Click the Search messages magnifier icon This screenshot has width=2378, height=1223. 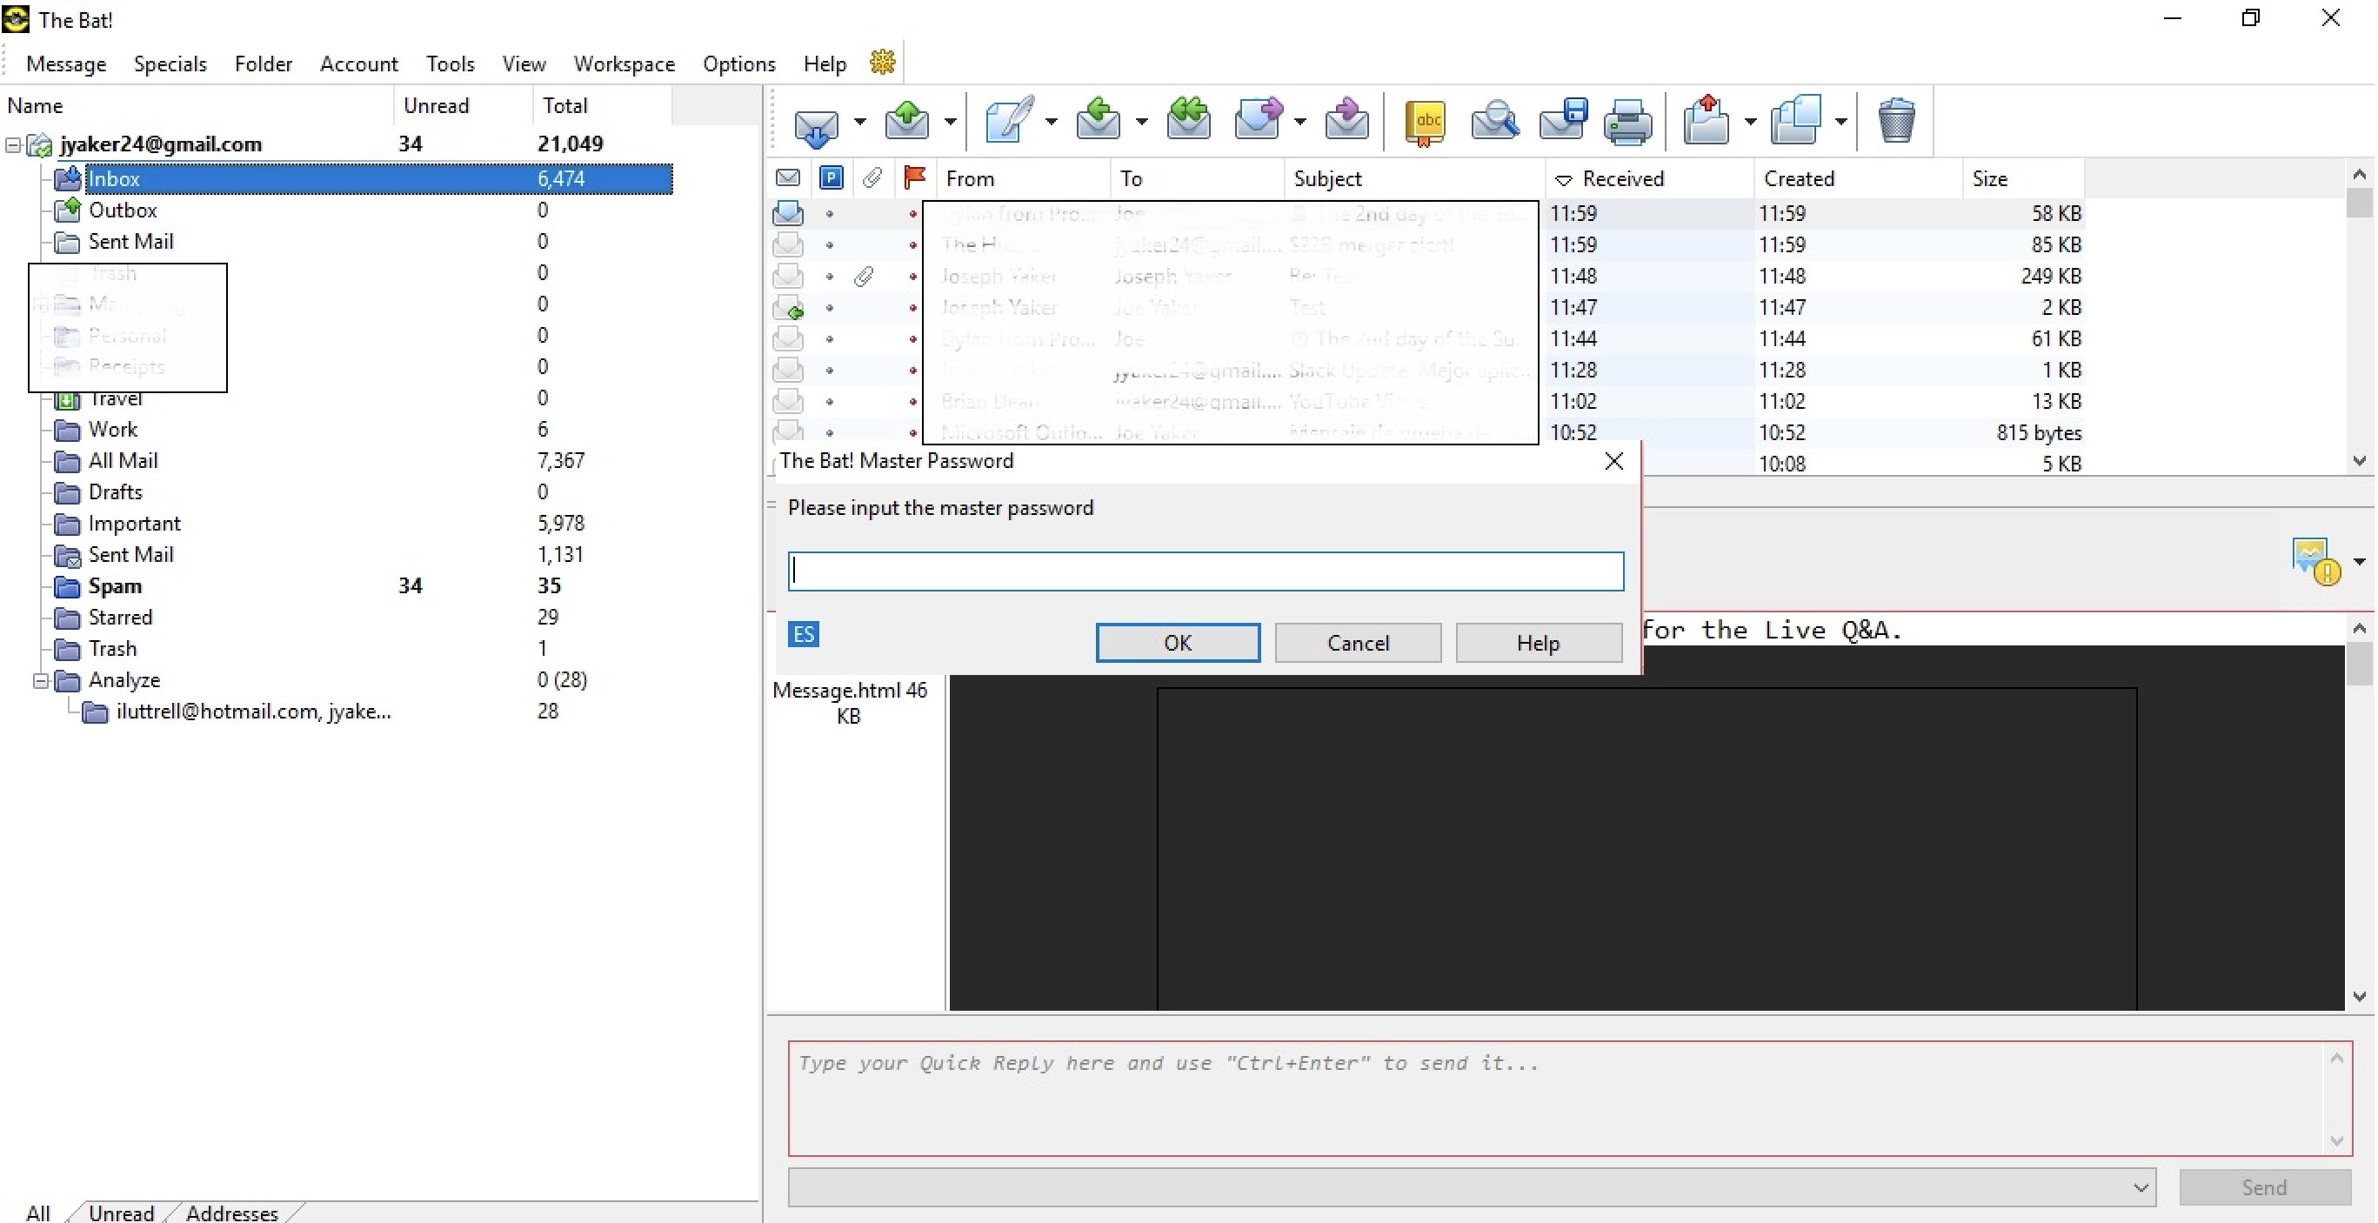[1493, 121]
